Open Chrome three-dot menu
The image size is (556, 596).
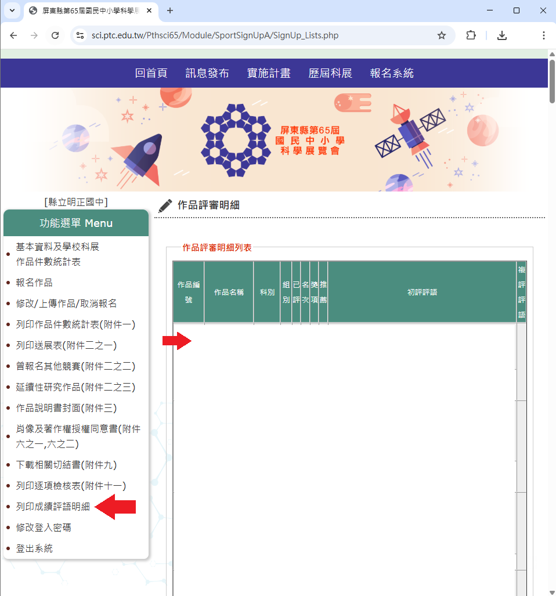(543, 35)
